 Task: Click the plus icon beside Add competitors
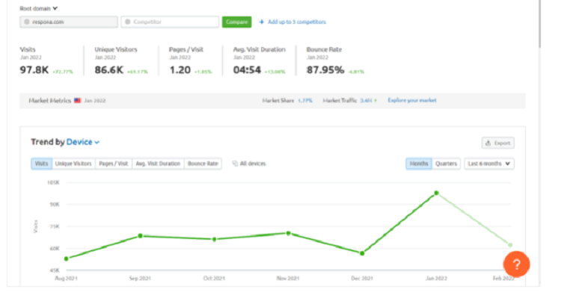click(x=262, y=22)
